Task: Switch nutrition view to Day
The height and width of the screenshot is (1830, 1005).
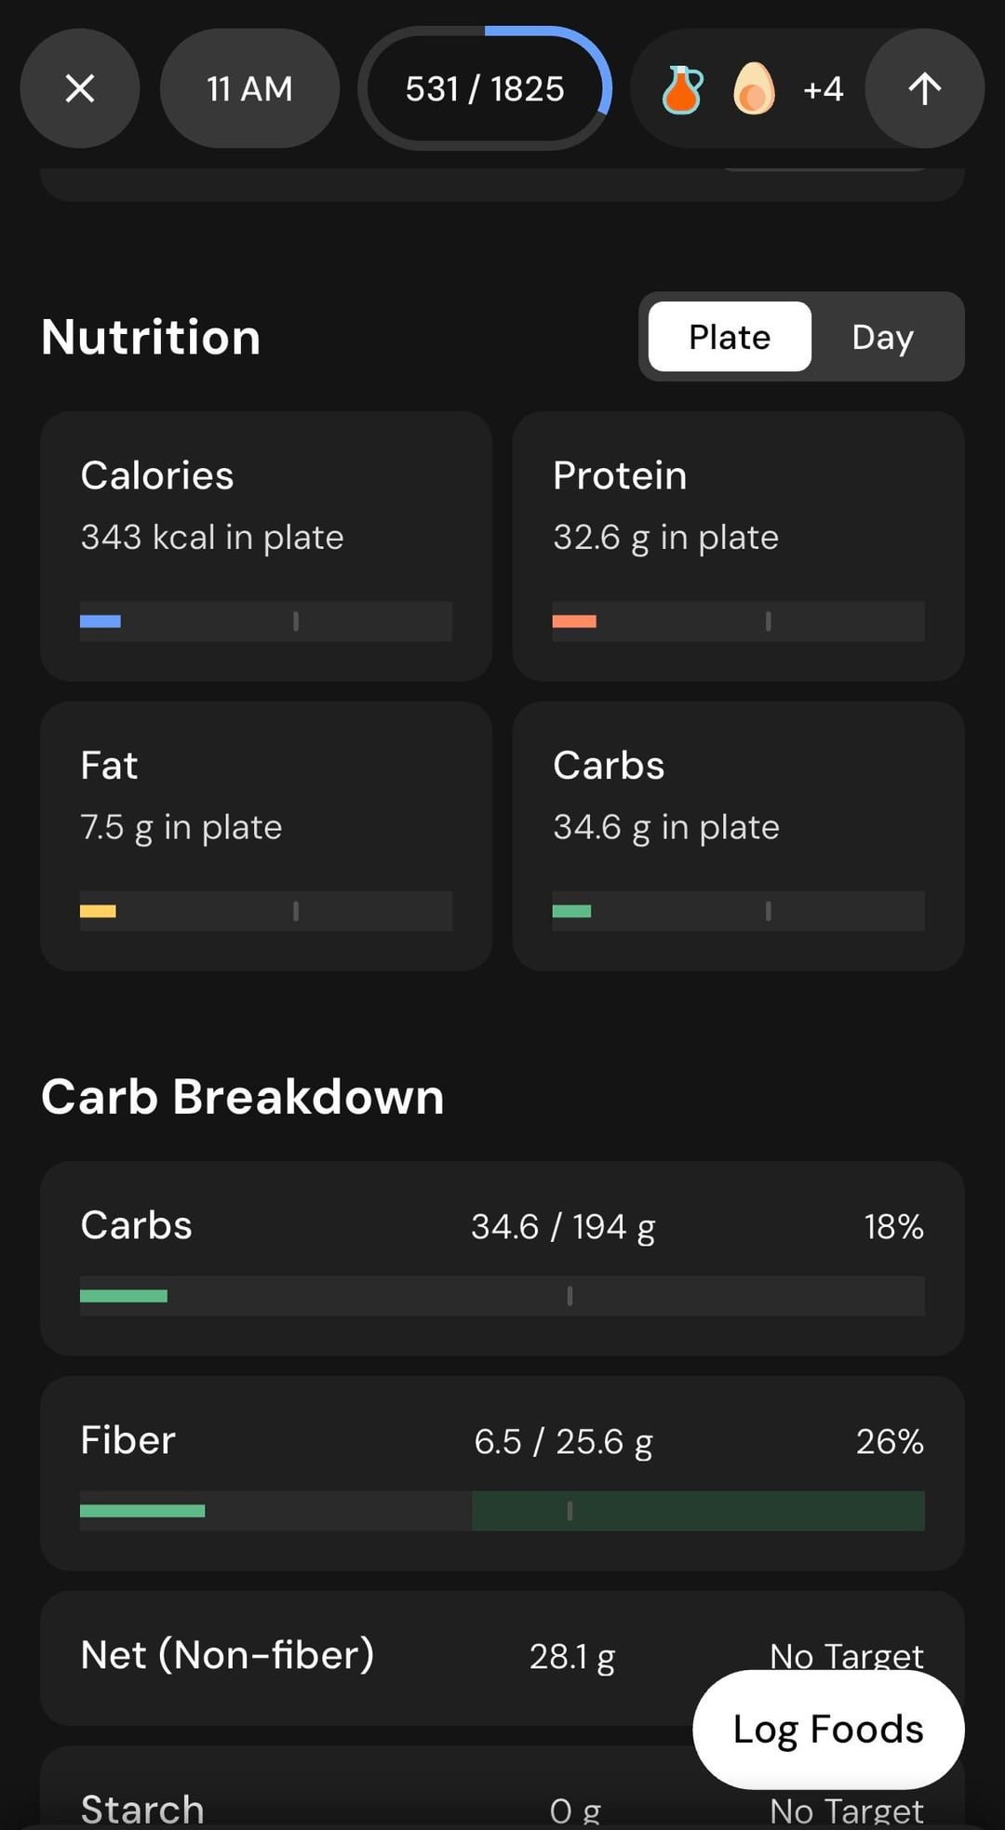Action: [x=882, y=337]
